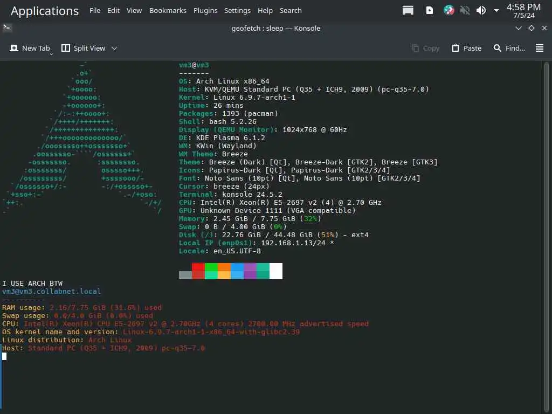Open the Search menu
552x414 pixels.
coord(291,11)
